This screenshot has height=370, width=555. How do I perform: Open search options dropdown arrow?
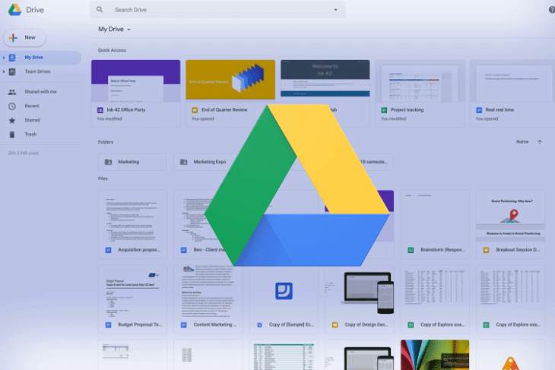point(335,10)
